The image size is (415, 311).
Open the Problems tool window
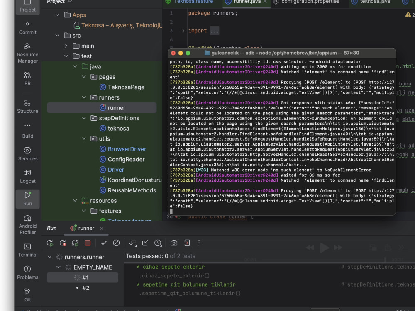coord(27,273)
